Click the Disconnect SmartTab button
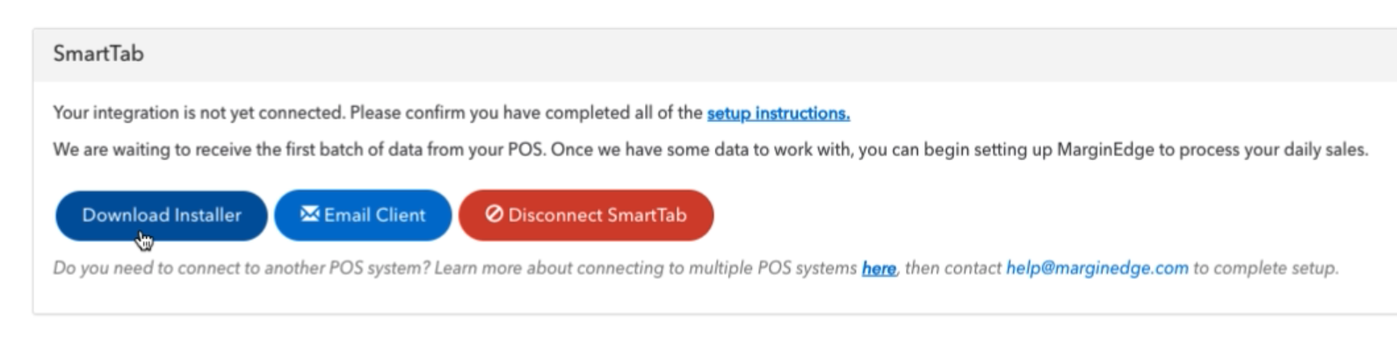The image size is (1397, 346). pos(586,215)
